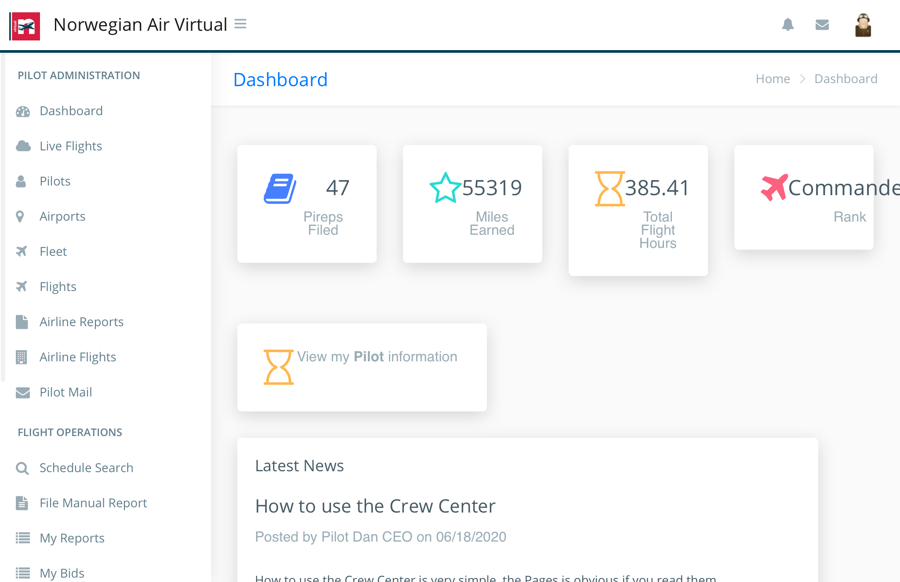Click the Fleet plane icon
The width and height of the screenshot is (900, 582).
tap(22, 251)
